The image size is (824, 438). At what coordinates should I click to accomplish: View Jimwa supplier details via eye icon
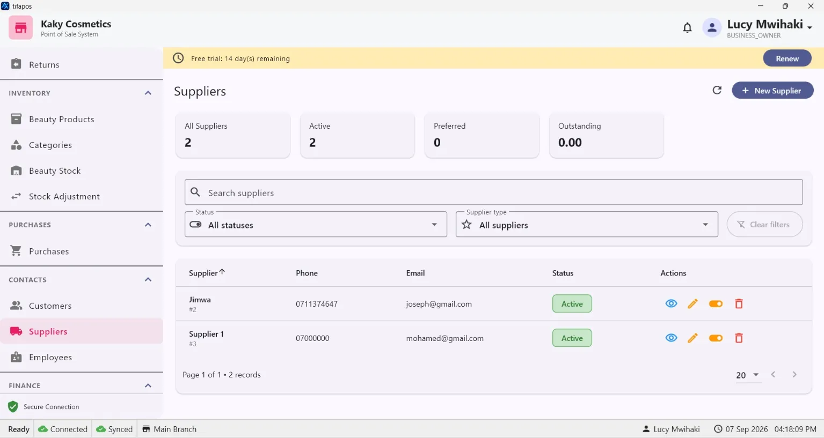(671, 303)
